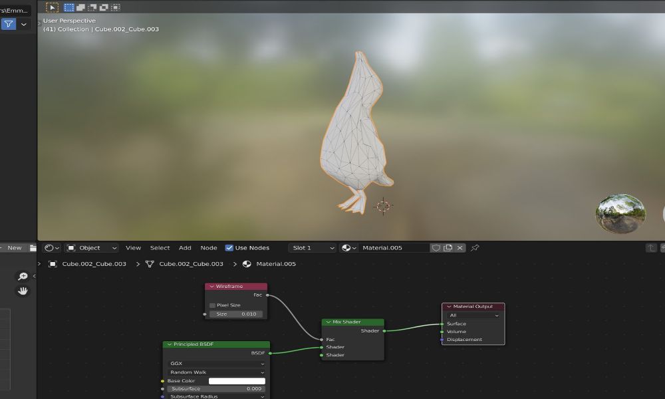This screenshot has width=665, height=399.
Task: Open the Slot 1 dropdown
Action: point(312,248)
